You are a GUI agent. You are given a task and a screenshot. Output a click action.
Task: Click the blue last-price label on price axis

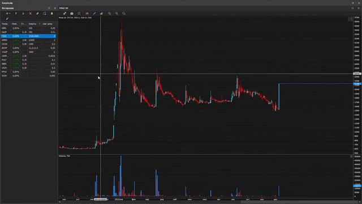point(357,84)
